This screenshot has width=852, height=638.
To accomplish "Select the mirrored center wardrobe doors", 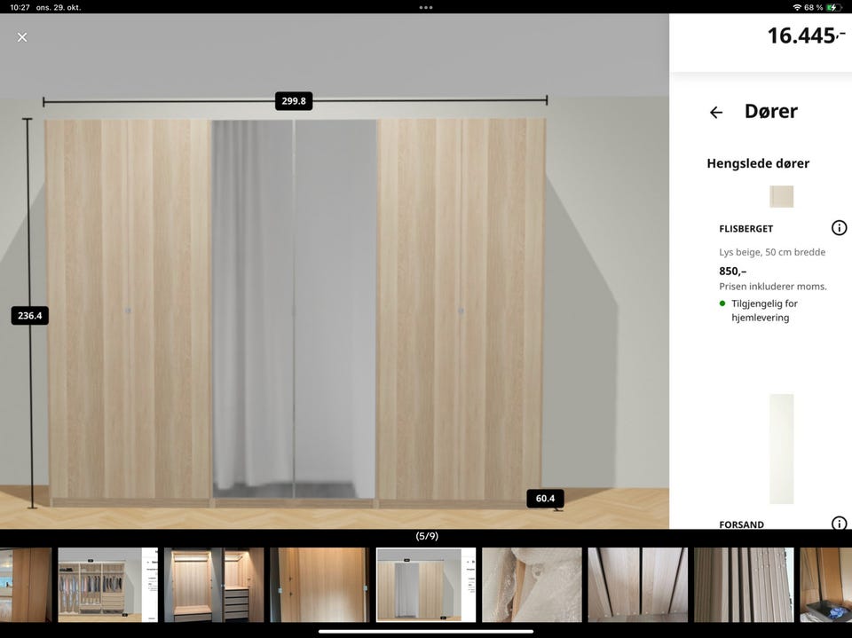I will [x=294, y=309].
